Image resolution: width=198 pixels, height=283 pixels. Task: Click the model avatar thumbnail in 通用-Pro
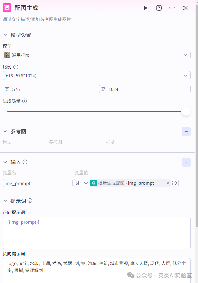(x=7, y=55)
